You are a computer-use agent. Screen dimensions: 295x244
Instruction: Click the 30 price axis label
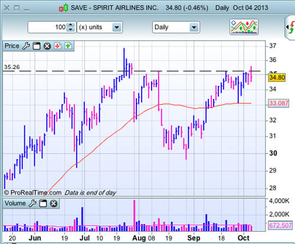tap(273, 153)
